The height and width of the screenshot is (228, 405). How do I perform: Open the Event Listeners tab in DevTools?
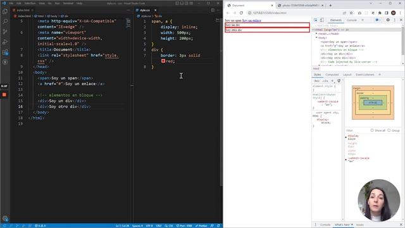coord(365,75)
